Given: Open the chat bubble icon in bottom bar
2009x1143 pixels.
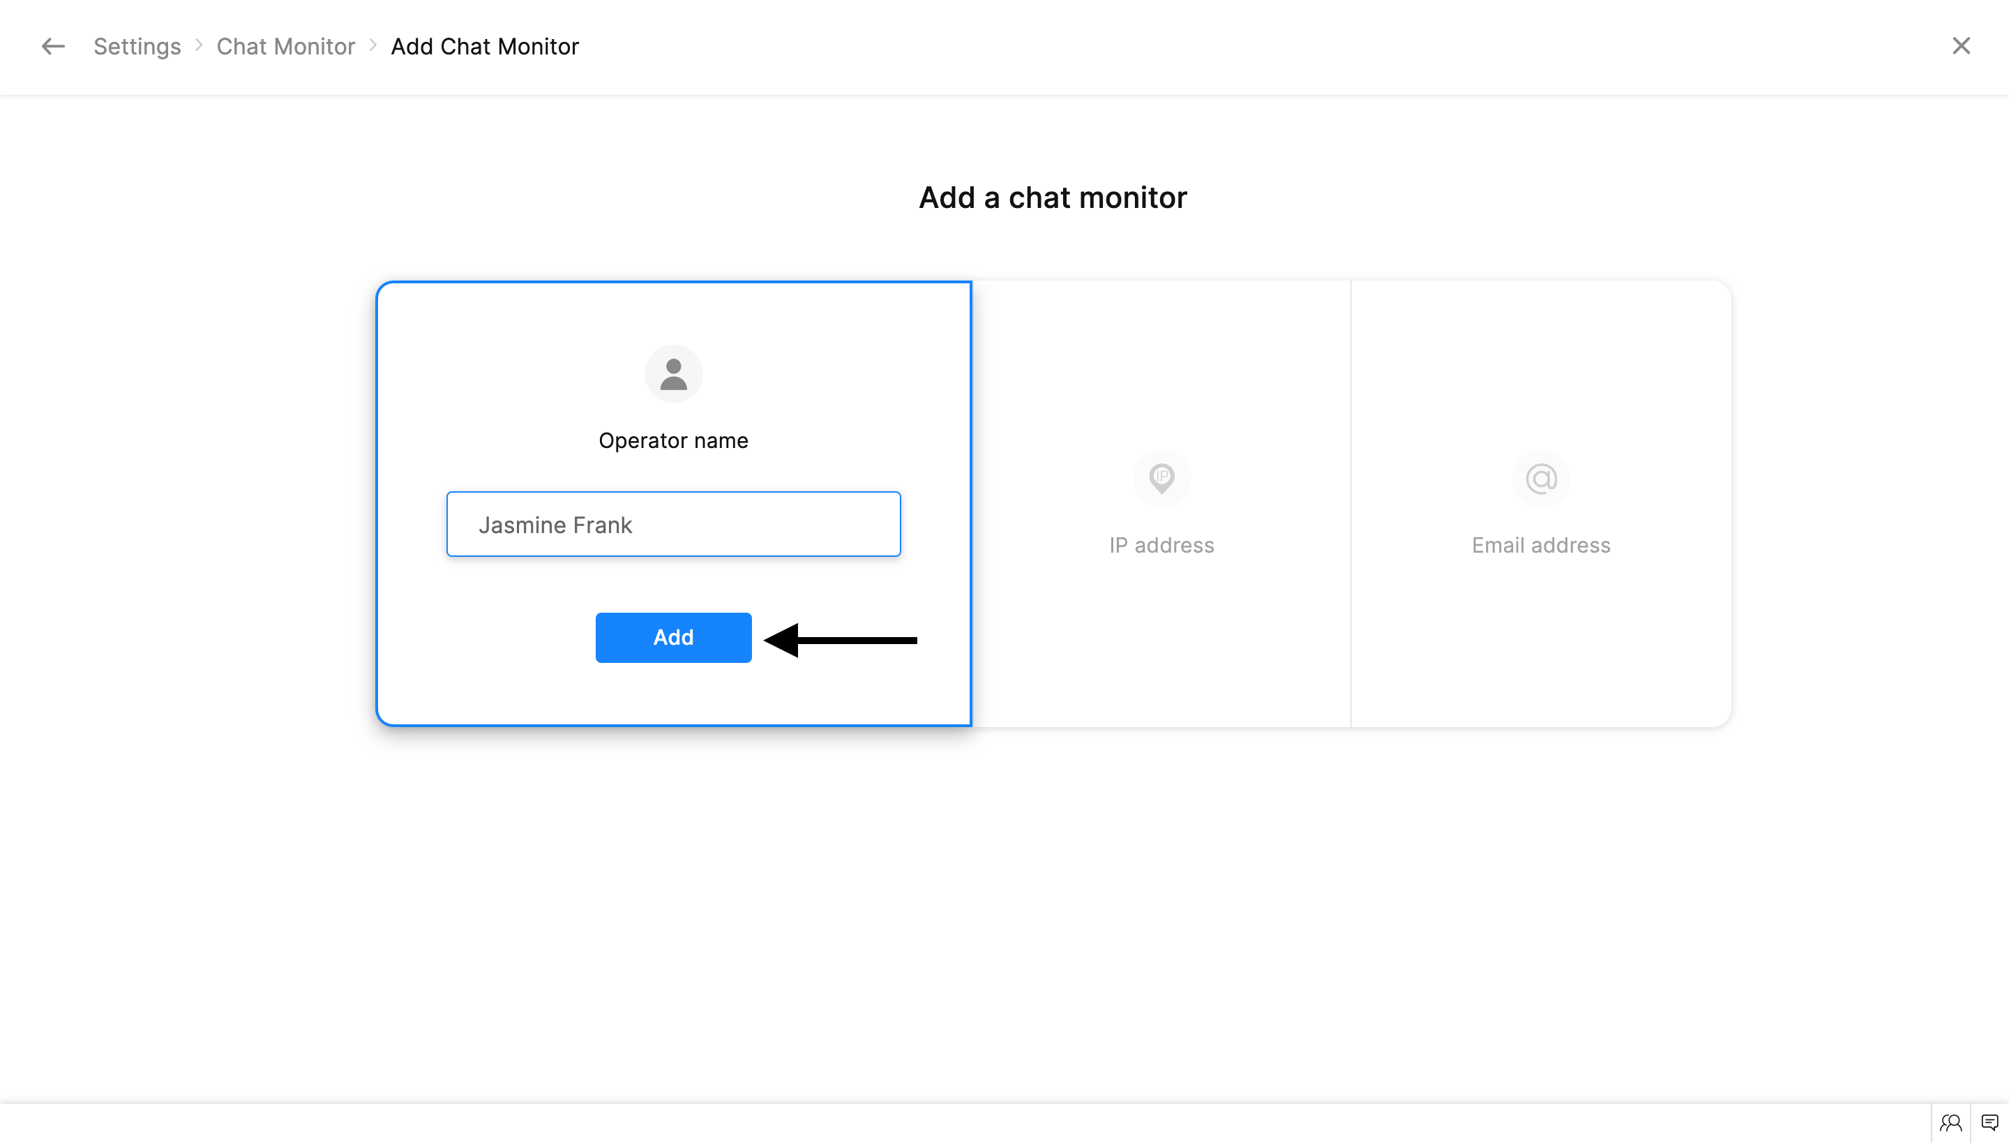Looking at the screenshot, I should (1989, 1123).
